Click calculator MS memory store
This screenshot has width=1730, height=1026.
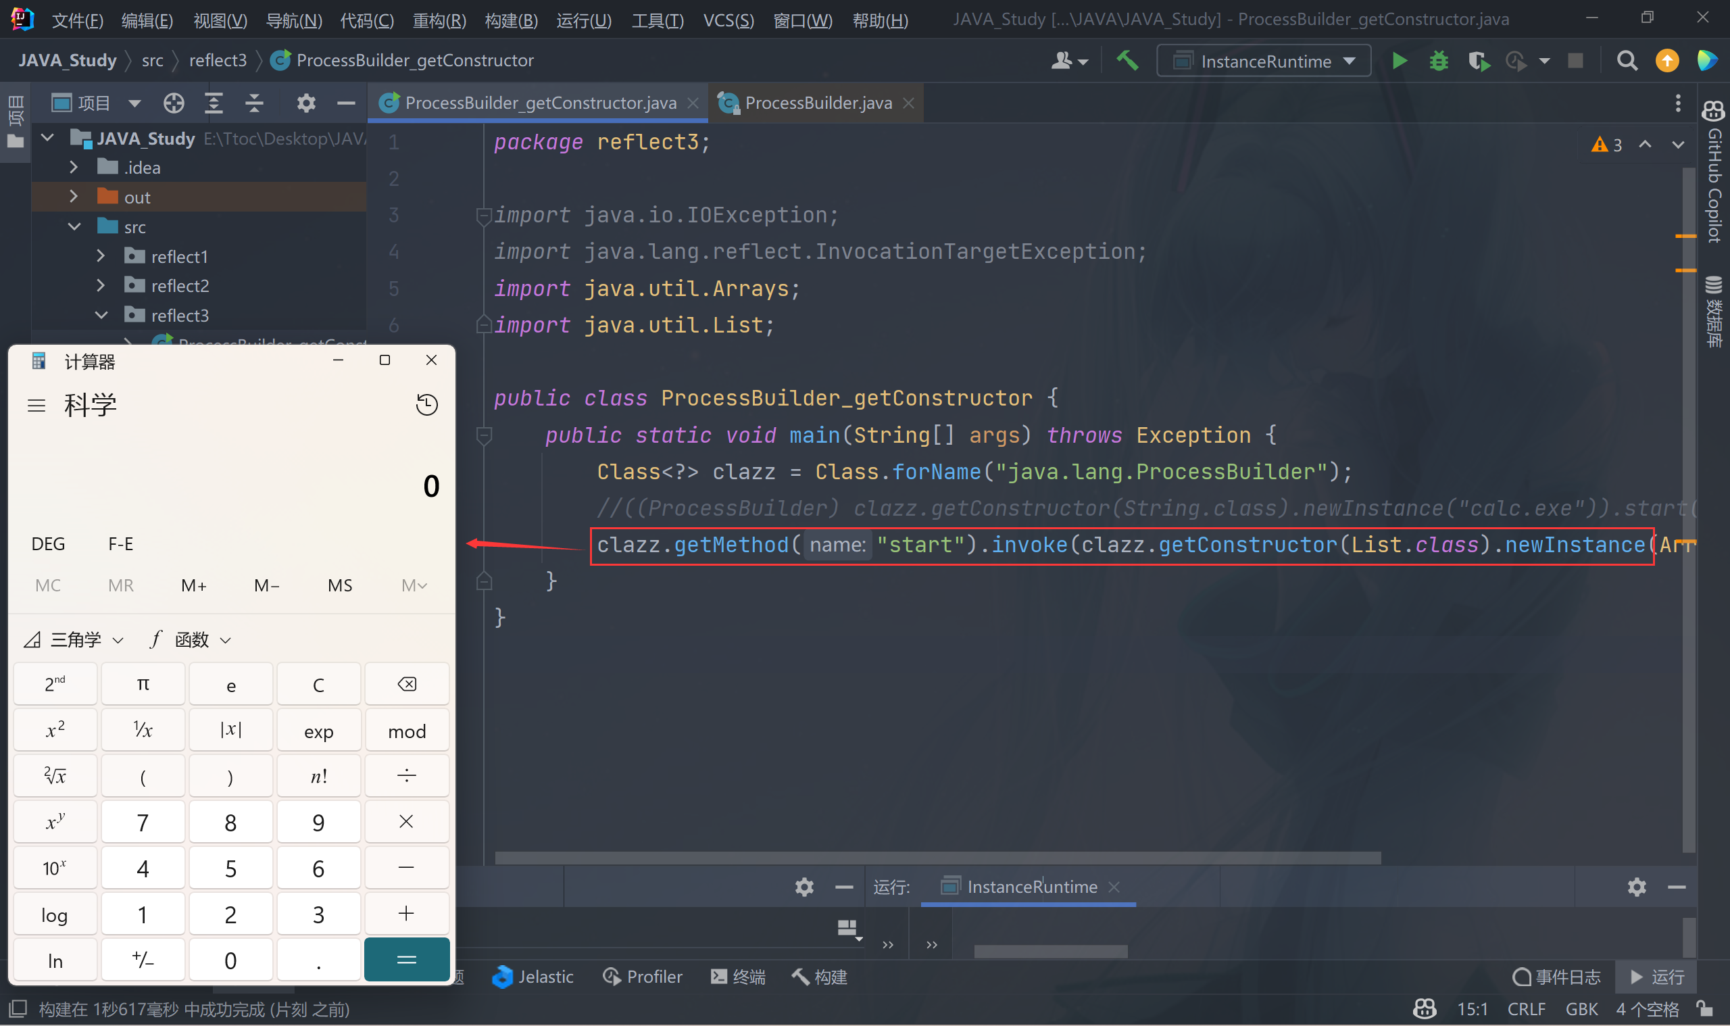click(x=339, y=585)
